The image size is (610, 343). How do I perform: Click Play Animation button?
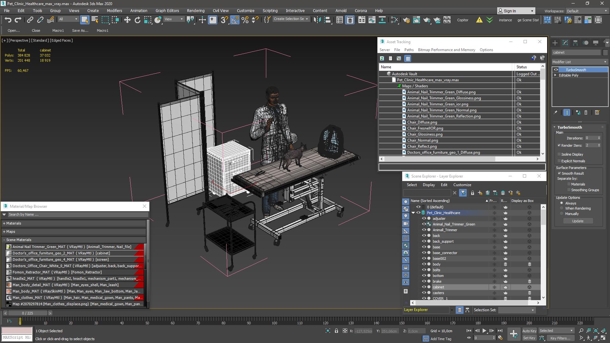tap(484, 331)
